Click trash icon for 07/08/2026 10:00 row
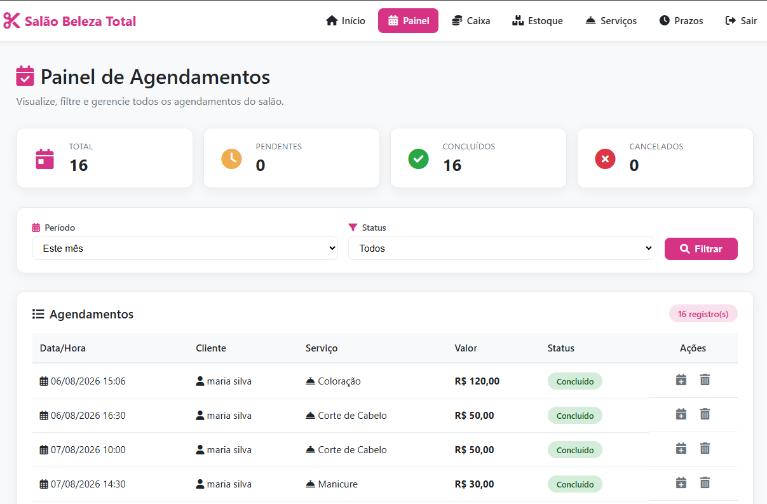The image size is (767, 504). tap(705, 449)
